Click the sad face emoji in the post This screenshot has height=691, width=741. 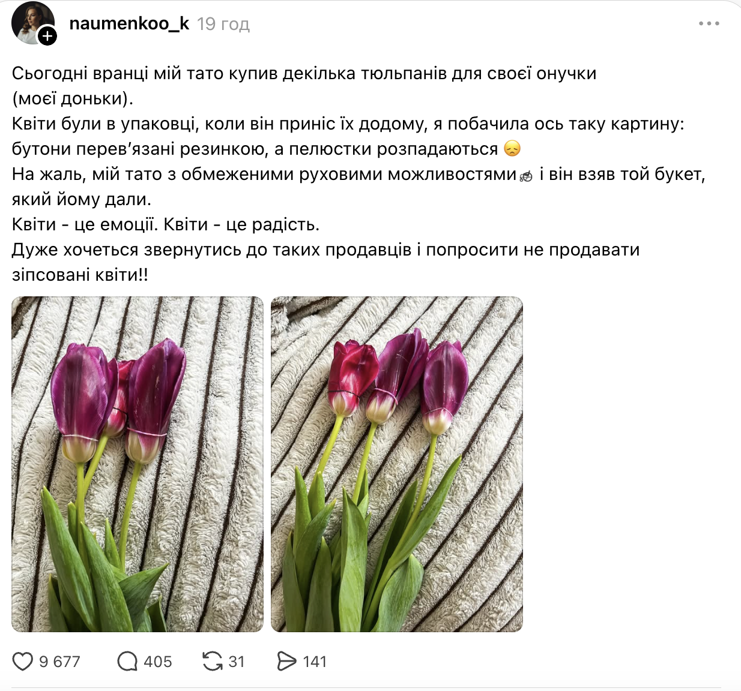512,149
